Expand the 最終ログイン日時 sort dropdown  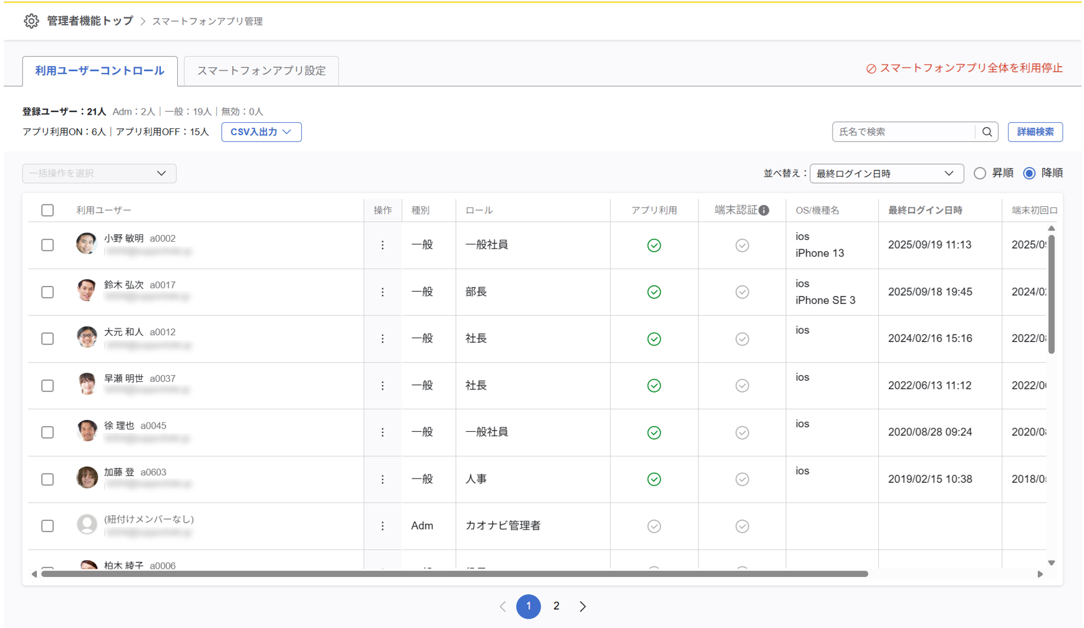(x=886, y=173)
